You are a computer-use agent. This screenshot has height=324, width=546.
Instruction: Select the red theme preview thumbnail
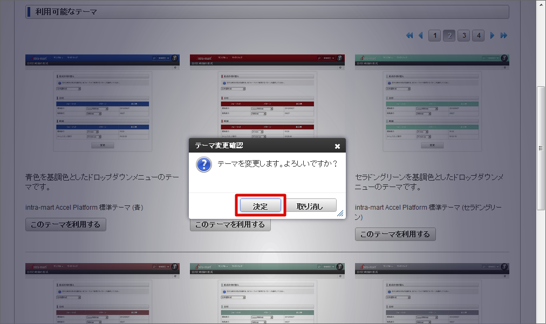(x=267, y=96)
